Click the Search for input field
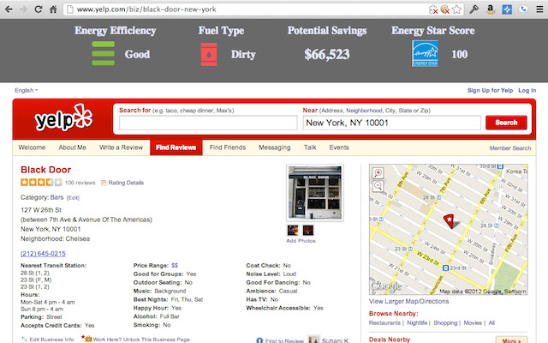 pyautogui.click(x=208, y=123)
